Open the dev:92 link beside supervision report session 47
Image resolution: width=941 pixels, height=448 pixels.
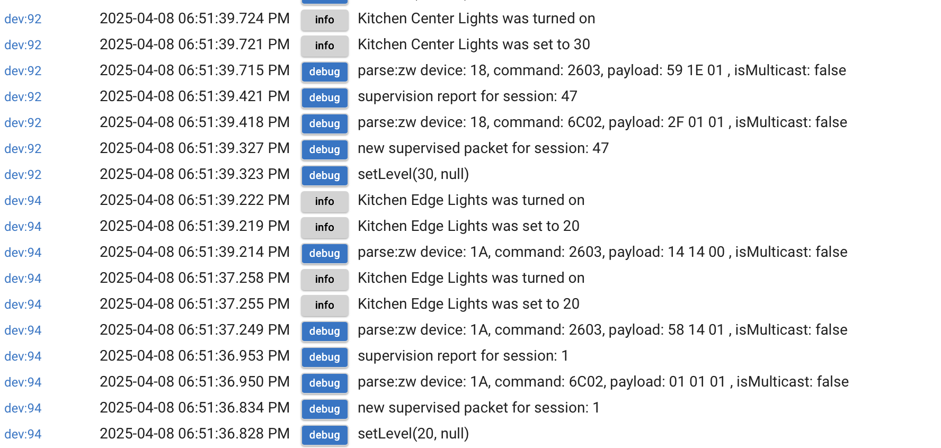pos(23,97)
